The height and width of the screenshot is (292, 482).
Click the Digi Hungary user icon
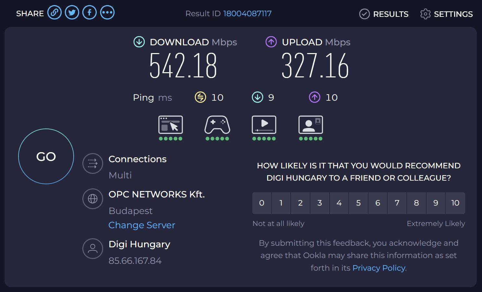pos(93,249)
